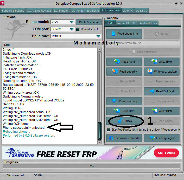Screen dimensions: 184x180
Task: Switch to Repair IMEI / BT tab
Action: point(127,23)
